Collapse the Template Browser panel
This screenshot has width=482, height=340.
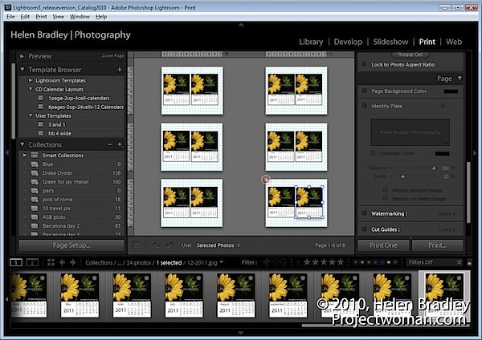22,70
